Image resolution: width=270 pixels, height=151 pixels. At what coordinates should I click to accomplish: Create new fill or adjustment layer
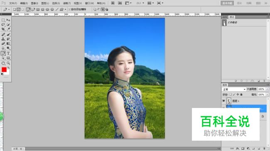click(x=248, y=149)
